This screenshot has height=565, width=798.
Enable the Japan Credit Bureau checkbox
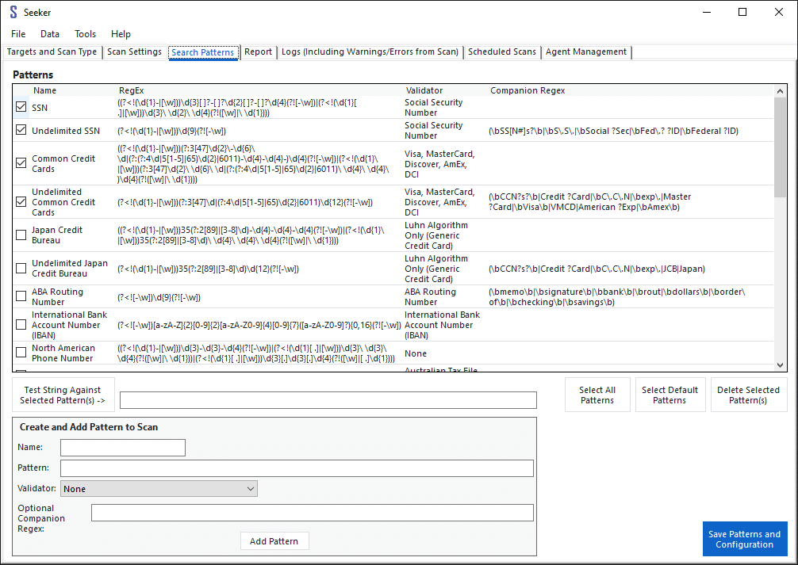coord(21,235)
